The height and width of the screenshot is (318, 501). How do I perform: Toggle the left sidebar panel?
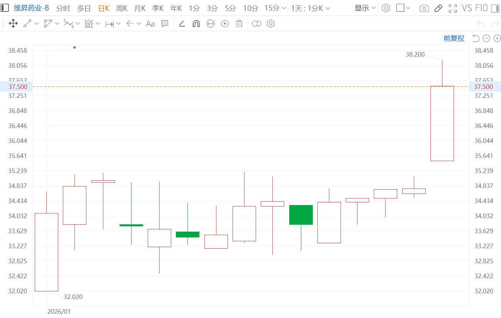[5, 8]
